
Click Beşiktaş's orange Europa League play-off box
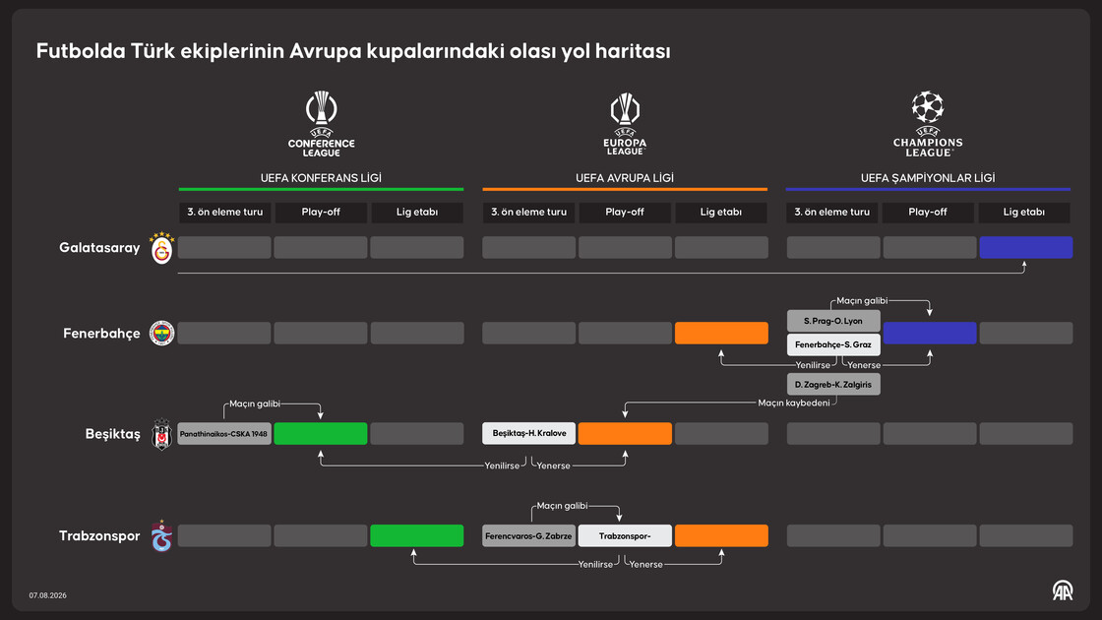(x=625, y=434)
